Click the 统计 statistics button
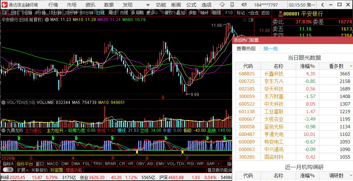 pyautogui.click(x=204, y=13)
